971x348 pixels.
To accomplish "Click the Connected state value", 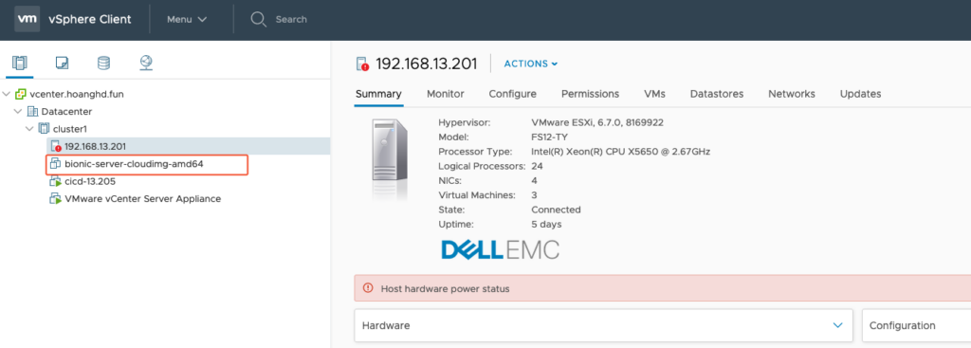I will [x=556, y=210].
